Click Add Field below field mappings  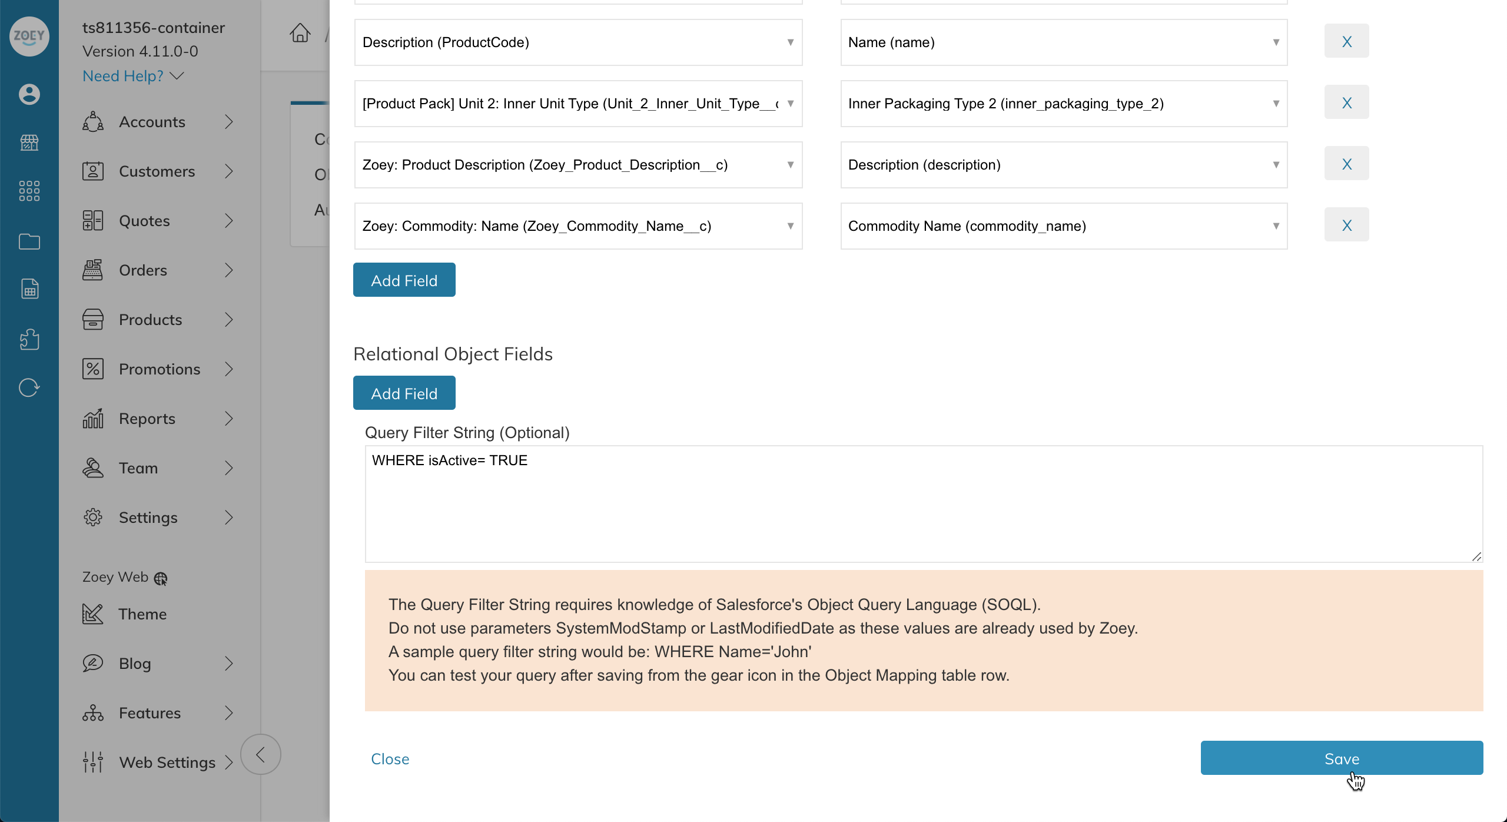click(x=404, y=280)
